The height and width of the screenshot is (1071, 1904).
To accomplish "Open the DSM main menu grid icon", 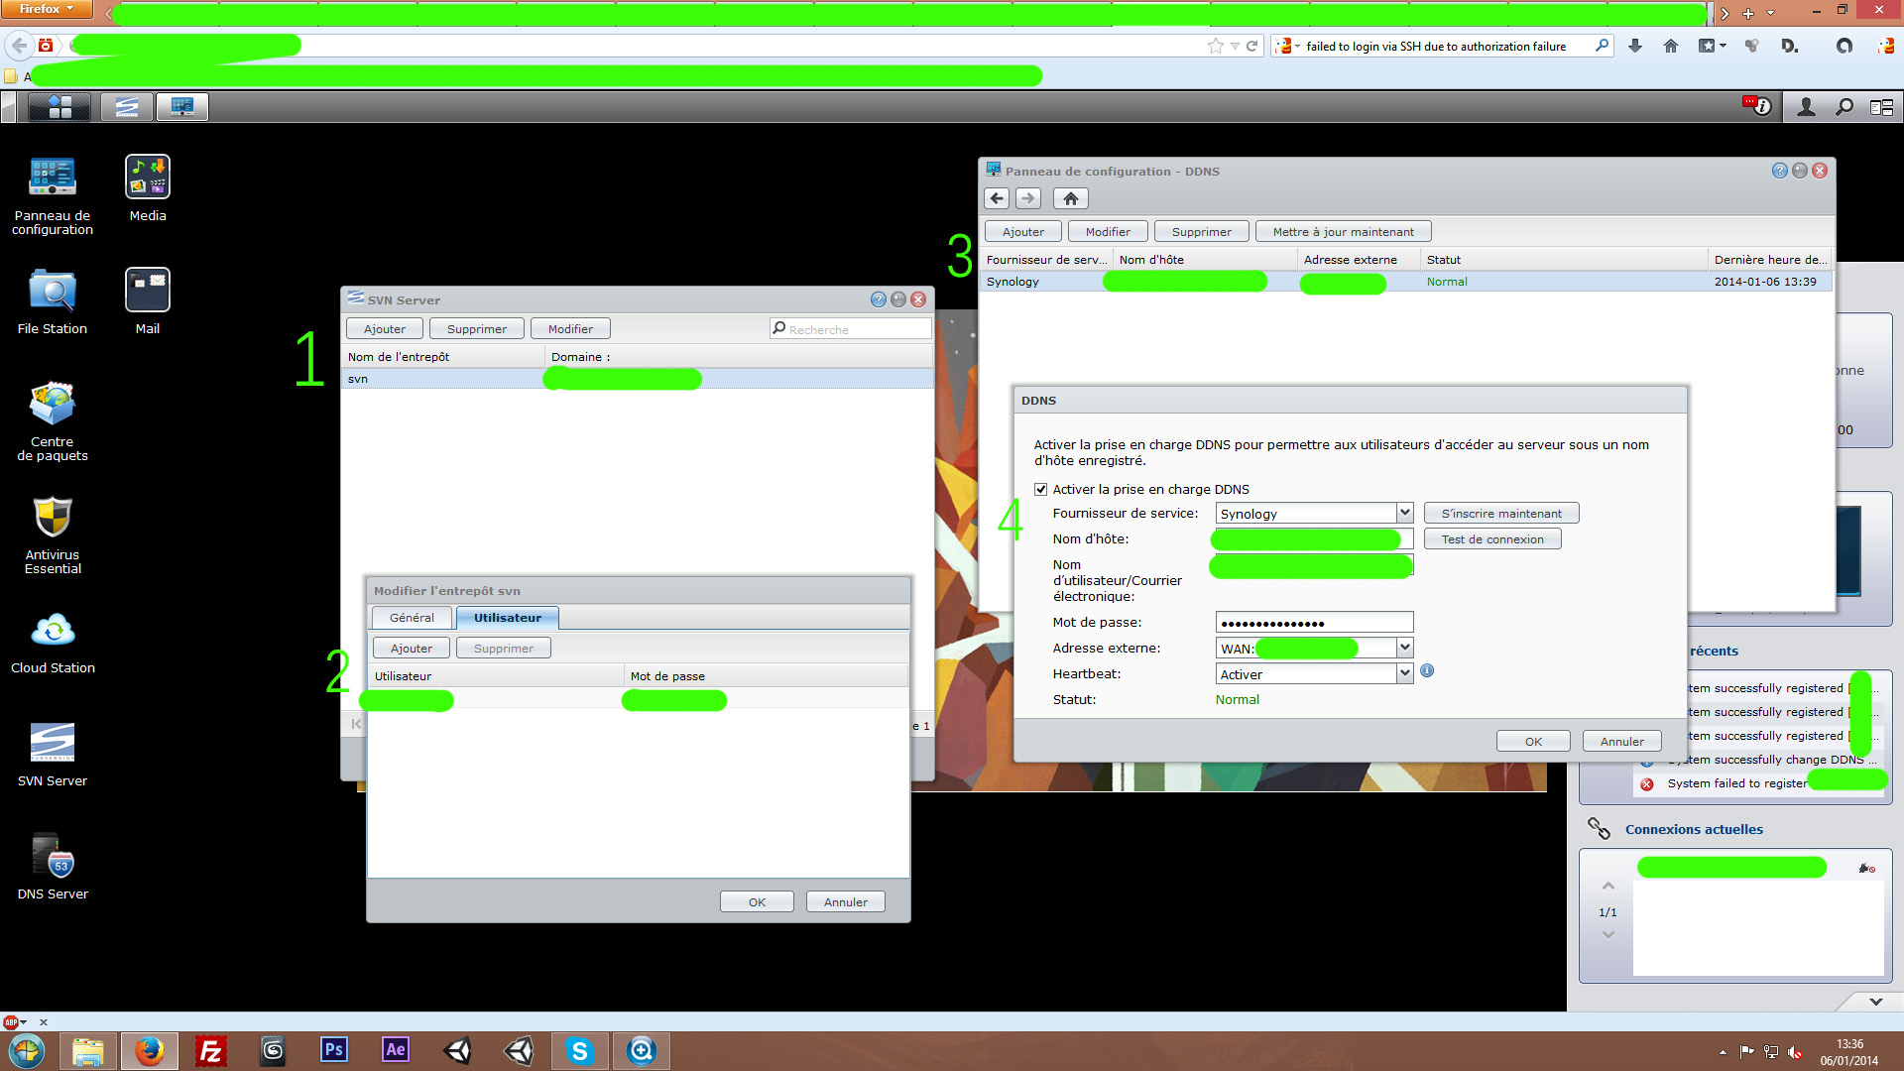I will pos(59,107).
